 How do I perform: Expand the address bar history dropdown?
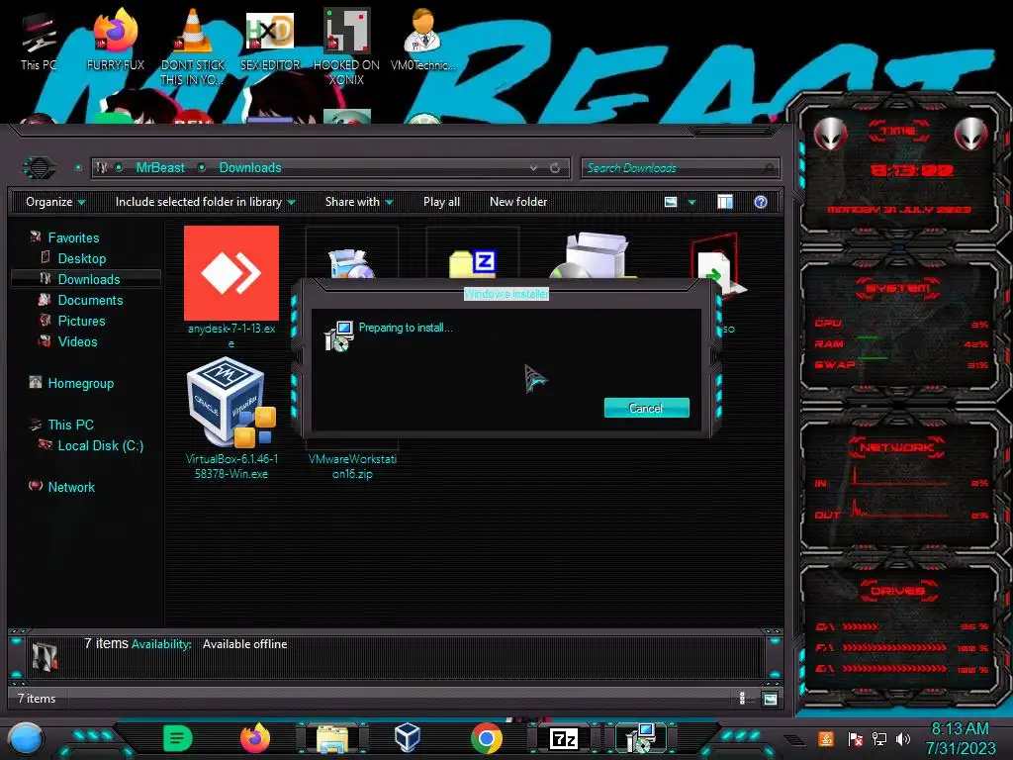[533, 168]
